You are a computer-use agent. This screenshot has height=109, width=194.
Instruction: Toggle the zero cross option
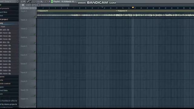25,8
